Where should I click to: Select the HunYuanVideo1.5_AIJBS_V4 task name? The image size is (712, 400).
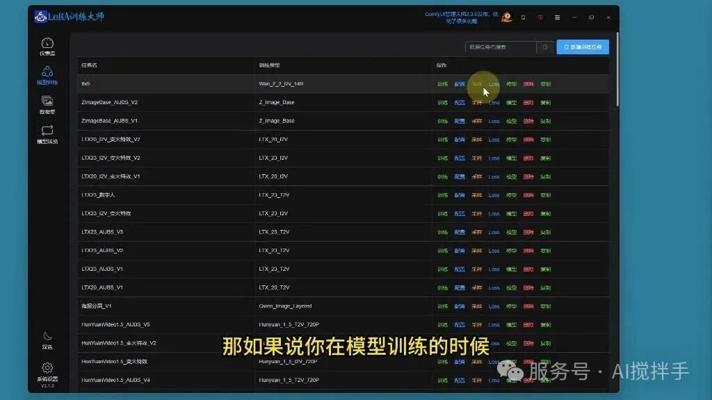(116, 380)
